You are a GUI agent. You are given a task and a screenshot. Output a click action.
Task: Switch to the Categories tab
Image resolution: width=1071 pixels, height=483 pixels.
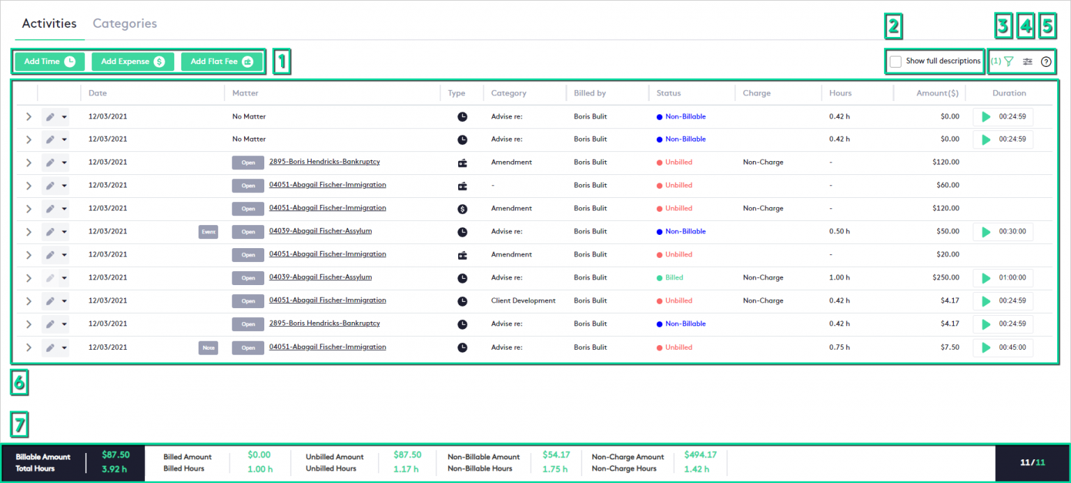click(x=125, y=24)
